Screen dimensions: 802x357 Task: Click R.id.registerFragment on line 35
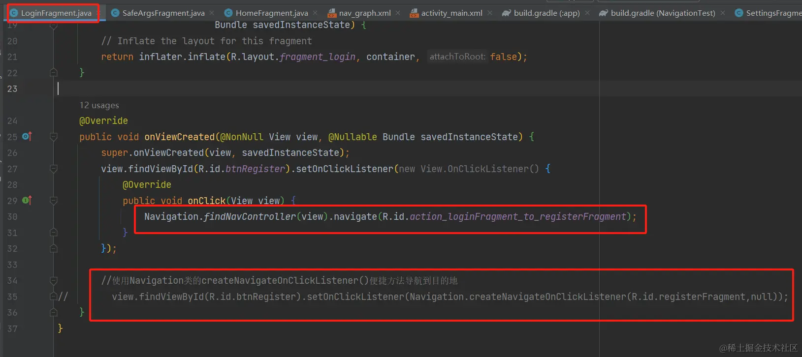click(688, 297)
